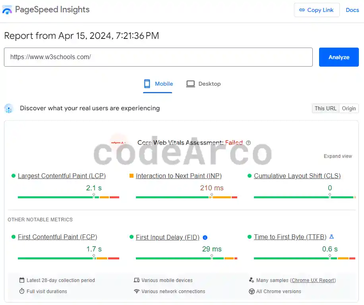The width and height of the screenshot is (364, 305).
Task: Open the Chrome UX Report link
Action: 313,280
